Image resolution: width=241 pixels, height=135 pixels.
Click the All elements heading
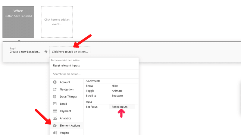coord(93,81)
